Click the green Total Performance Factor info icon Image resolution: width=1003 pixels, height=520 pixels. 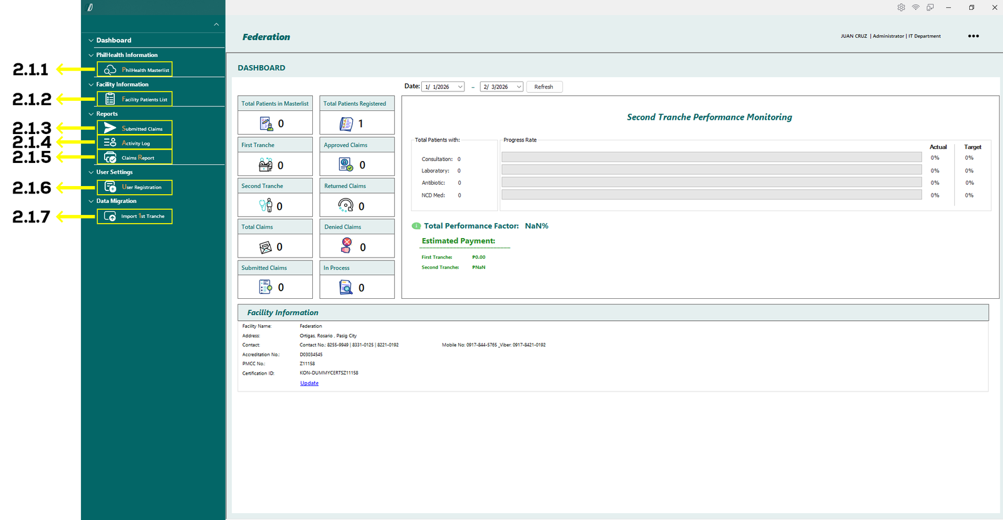point(416,226)
